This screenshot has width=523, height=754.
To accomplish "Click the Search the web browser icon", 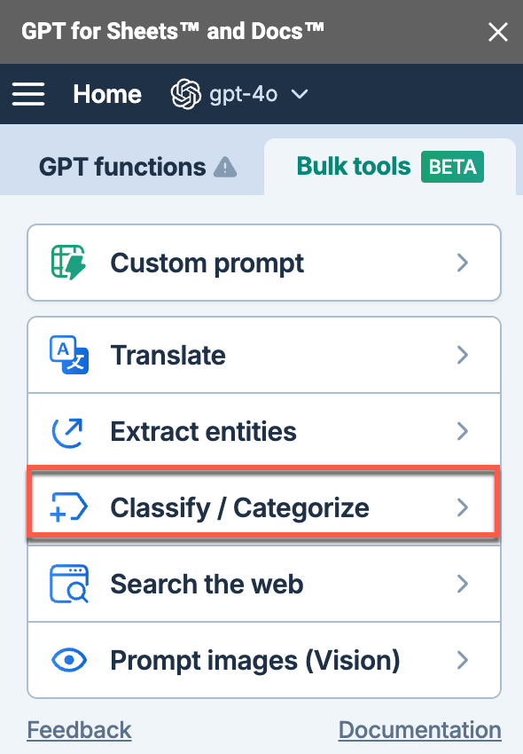I will pyautogui.click(x=69, y=584).
